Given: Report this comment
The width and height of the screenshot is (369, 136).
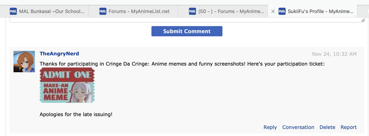Looking at the screenshot, I should tap(349, 127).
